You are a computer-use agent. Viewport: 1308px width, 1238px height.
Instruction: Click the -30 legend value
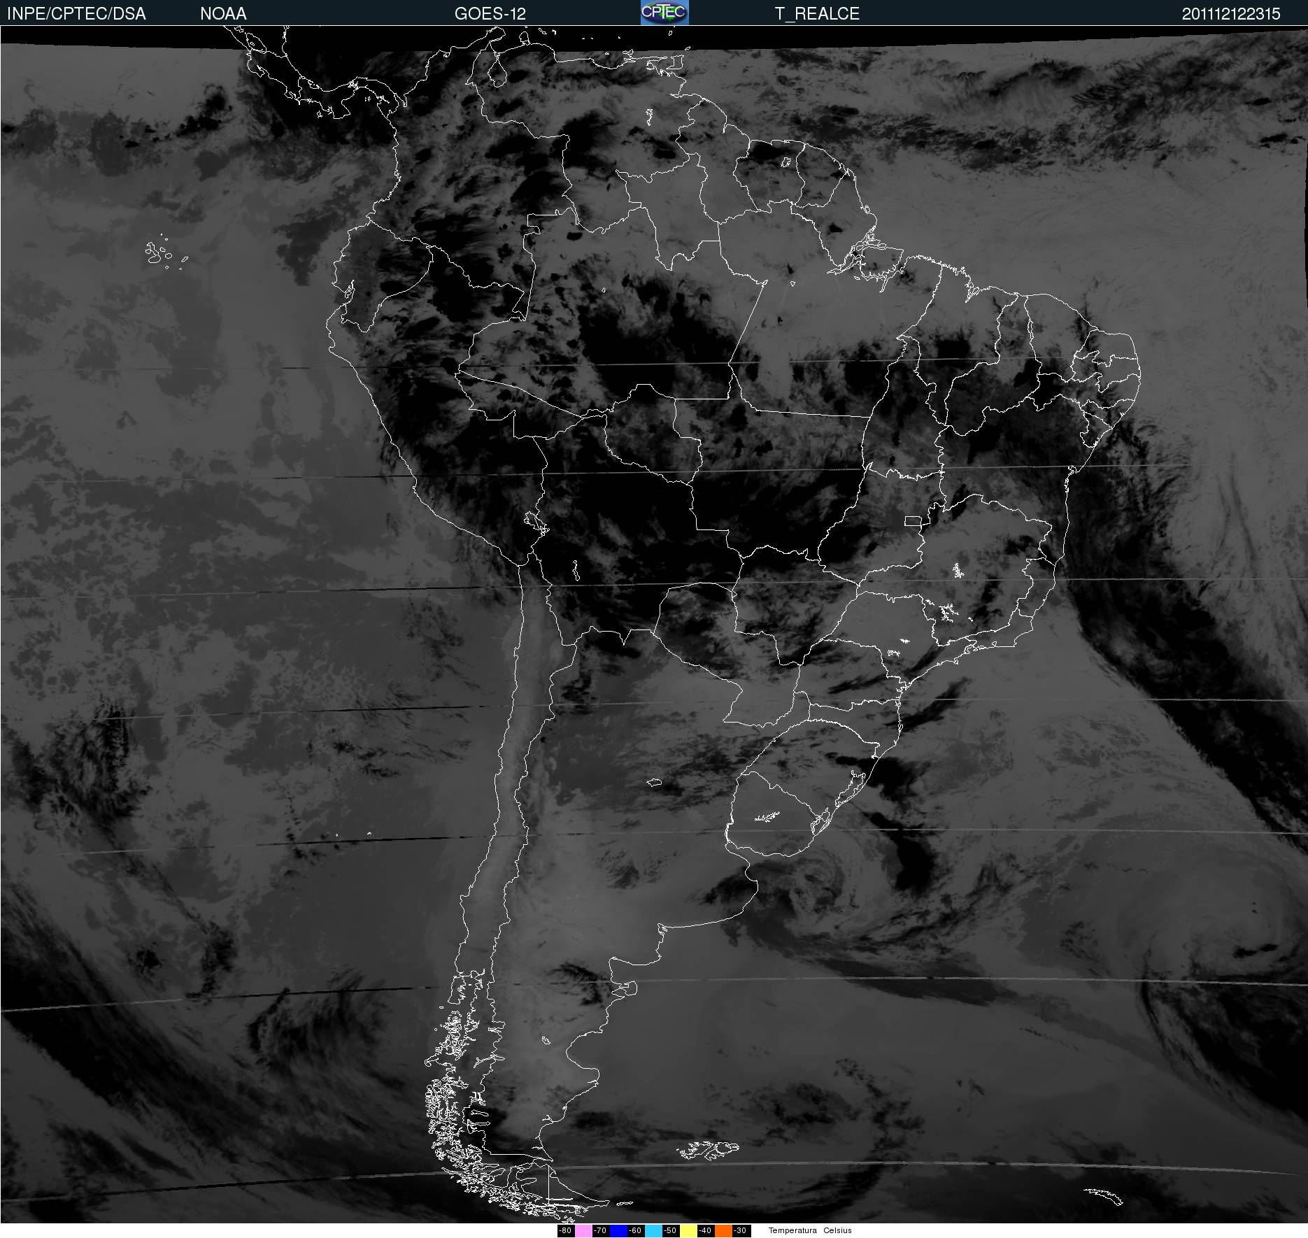741,1230
